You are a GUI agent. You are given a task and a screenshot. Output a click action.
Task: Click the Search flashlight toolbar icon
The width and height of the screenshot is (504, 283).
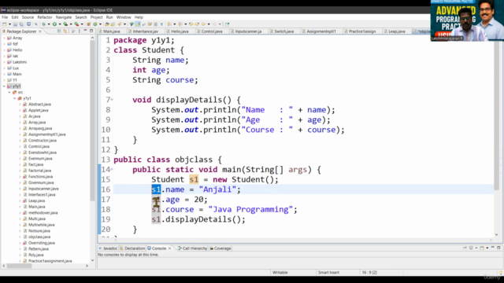click(119, 24)
